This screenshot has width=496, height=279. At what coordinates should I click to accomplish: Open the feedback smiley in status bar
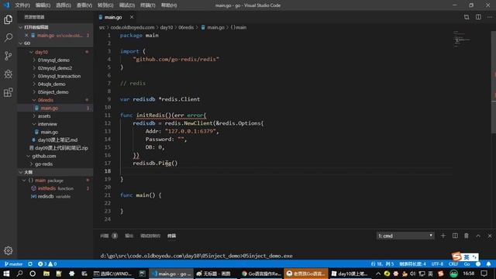click(478, 263)
